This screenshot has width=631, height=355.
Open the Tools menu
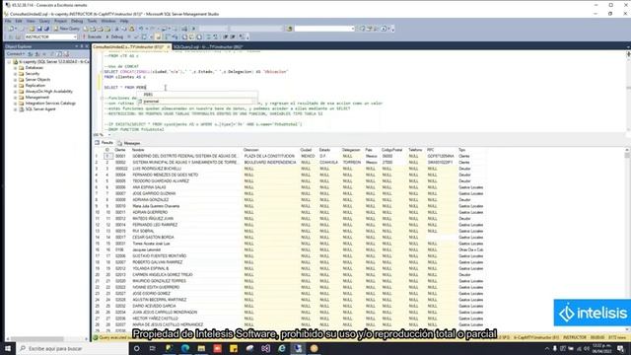[x=92, y=21]
